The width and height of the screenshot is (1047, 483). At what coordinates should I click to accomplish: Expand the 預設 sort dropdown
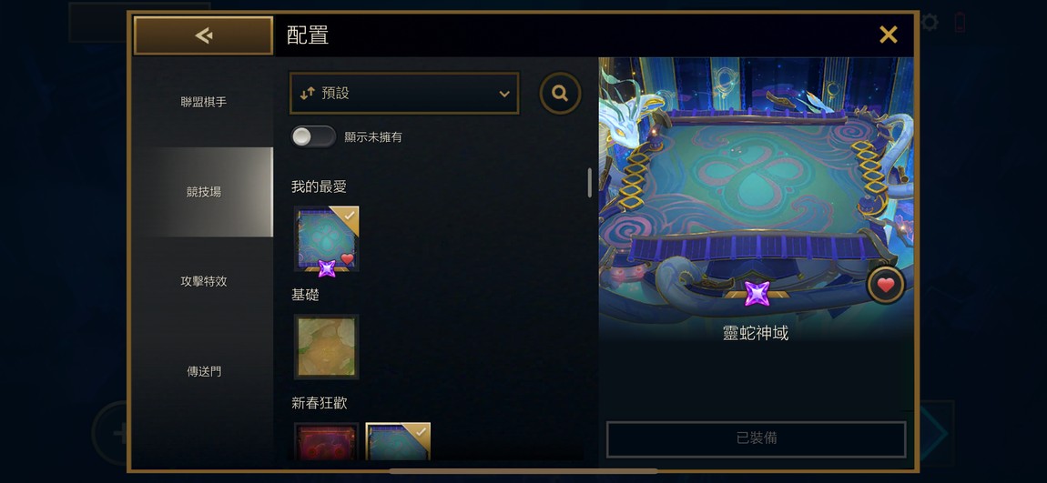point(404,94)
